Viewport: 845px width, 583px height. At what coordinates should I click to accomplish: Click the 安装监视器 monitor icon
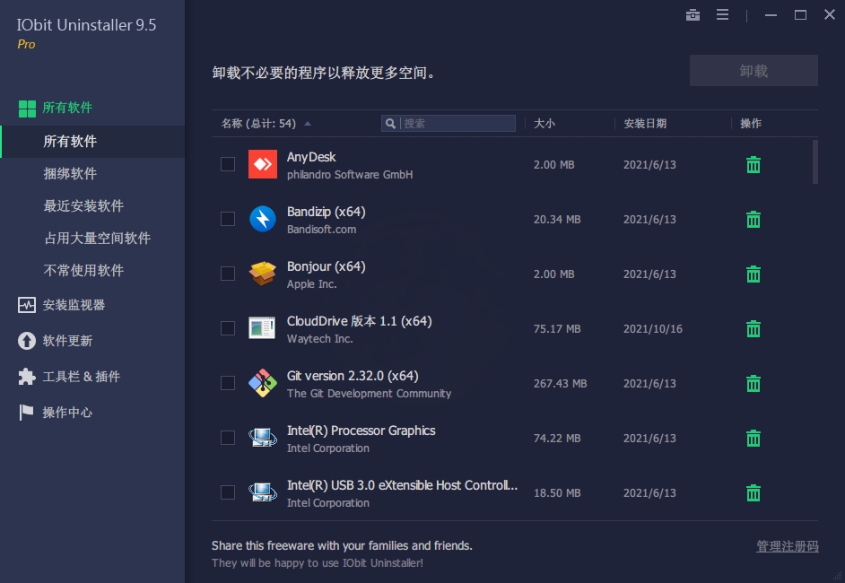[26, 305]
